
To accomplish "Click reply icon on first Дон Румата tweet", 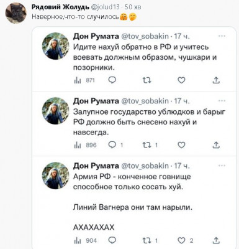I will coord(112,80).
